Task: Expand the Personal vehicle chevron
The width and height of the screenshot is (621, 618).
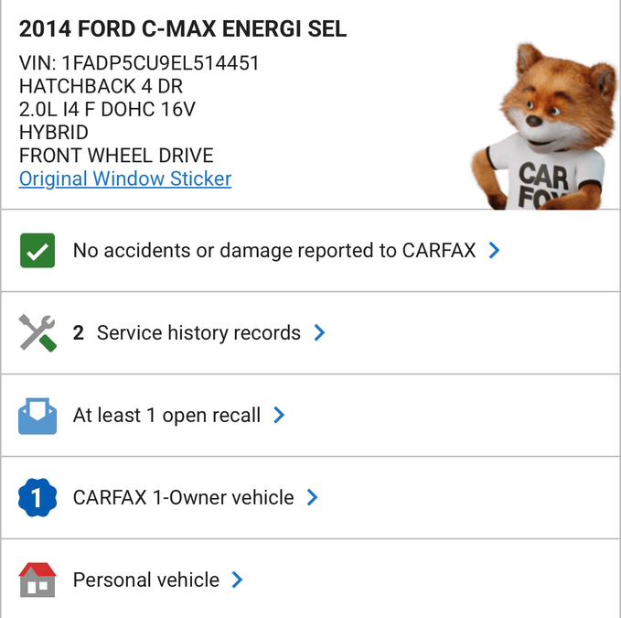Action: pyautogui.click(x=238, y=580)
